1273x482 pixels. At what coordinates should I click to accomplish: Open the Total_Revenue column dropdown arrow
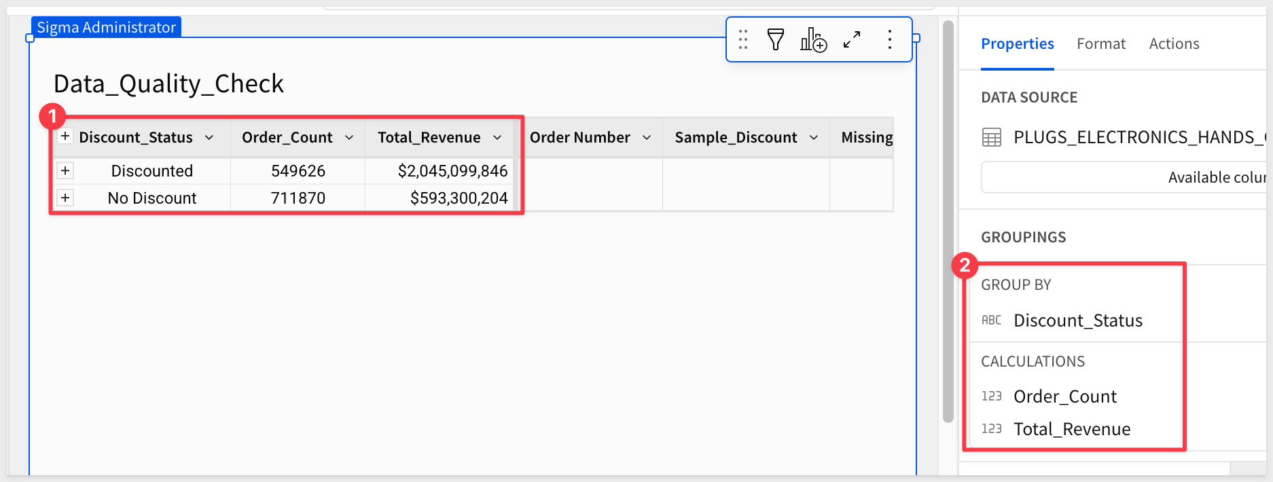[x=497, y=138]
